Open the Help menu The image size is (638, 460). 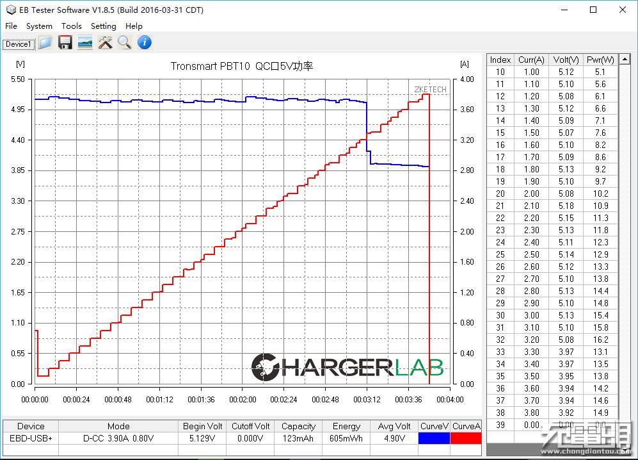pos(134,26)
